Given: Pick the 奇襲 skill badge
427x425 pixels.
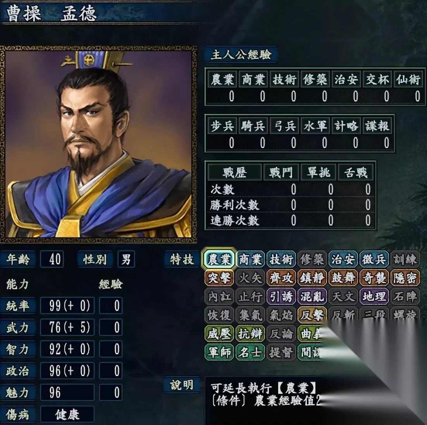Looking at the screenshot, I should [374, 278].
